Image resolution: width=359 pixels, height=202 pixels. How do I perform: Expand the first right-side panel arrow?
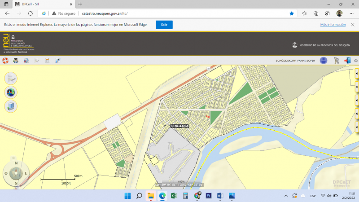[357, 73]
